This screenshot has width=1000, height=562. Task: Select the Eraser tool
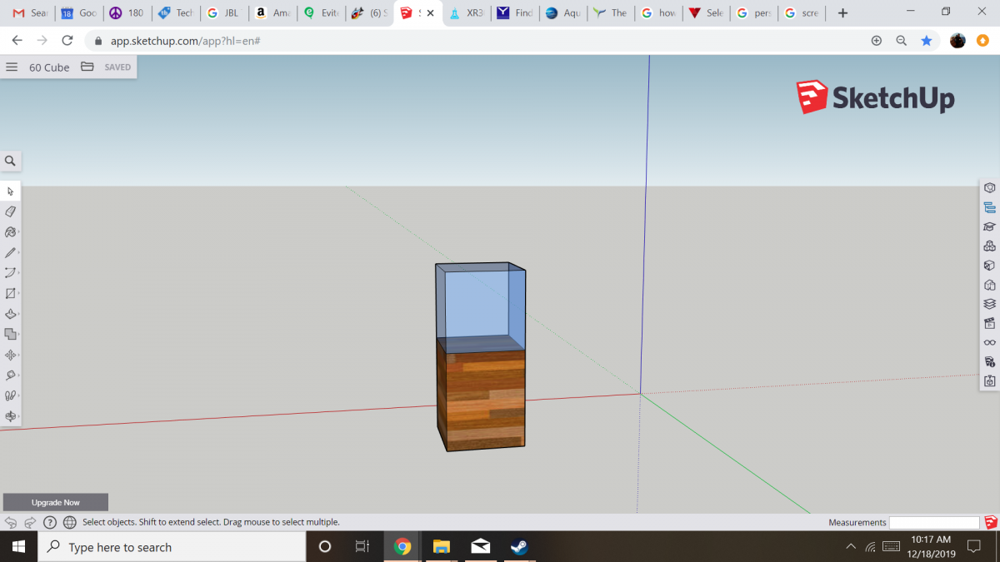(x=11, y=211)
